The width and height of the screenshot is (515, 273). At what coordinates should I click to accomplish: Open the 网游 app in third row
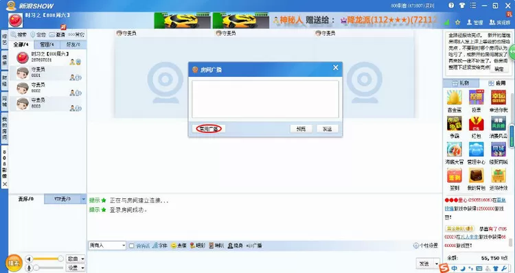coord(499,150)
